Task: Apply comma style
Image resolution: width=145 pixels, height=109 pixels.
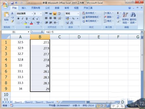Action: 77,18
